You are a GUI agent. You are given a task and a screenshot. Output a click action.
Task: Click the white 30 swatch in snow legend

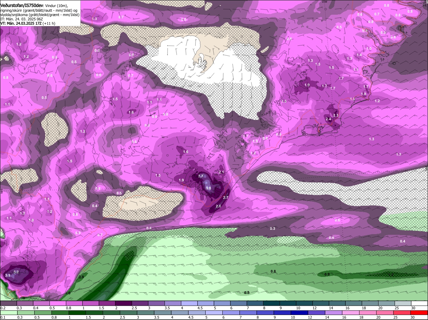419,303
